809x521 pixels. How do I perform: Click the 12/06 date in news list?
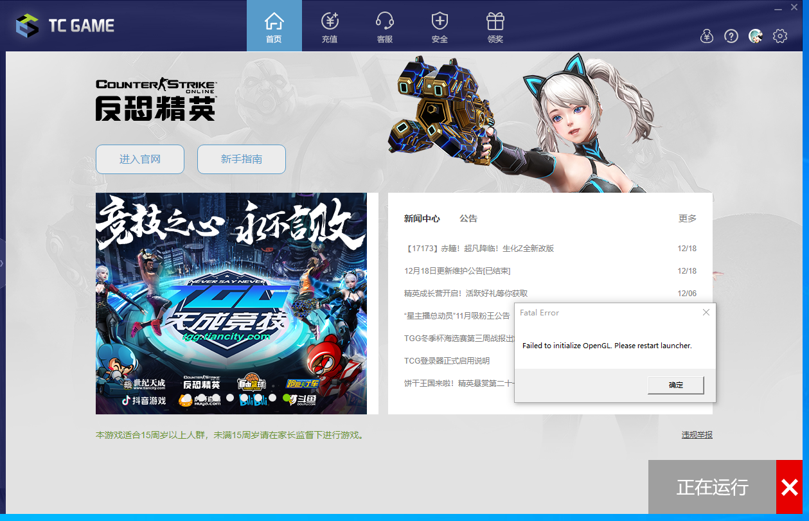[687, 294]
